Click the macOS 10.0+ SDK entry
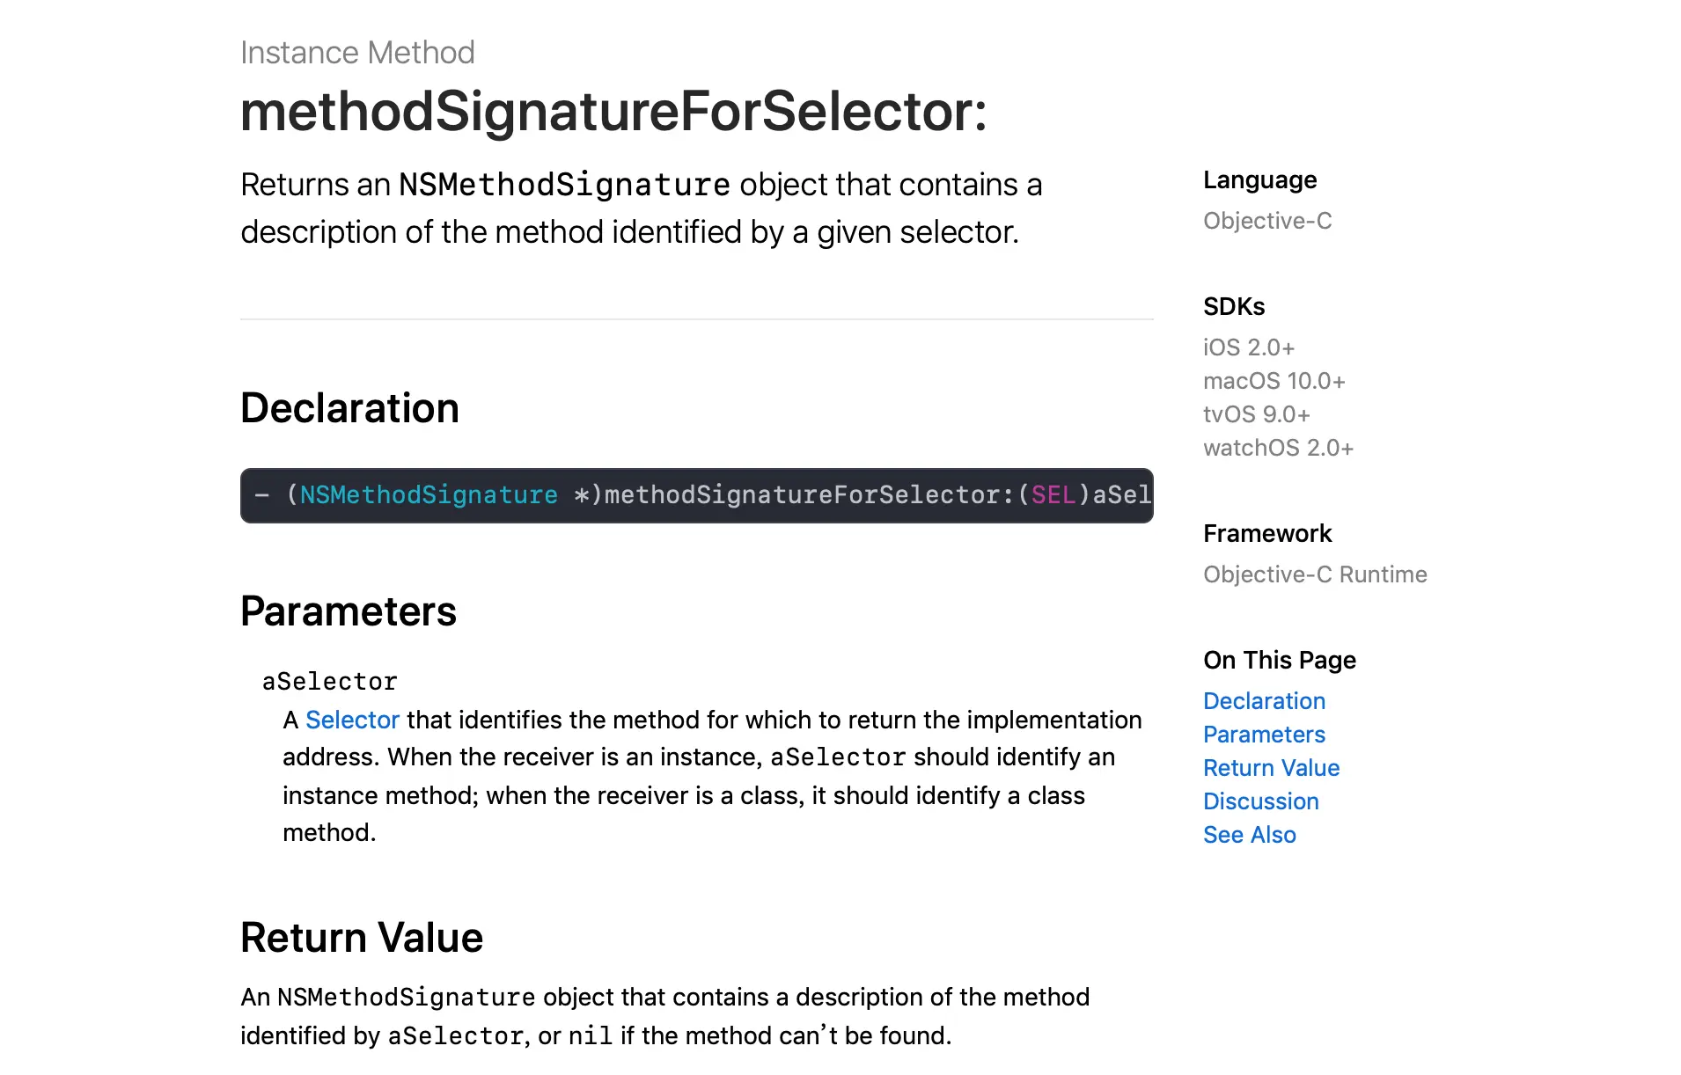 tap(1274, 381)
